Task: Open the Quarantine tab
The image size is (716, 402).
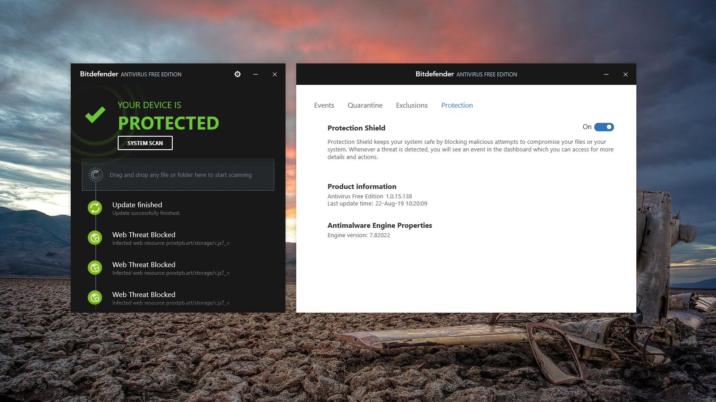Action: click(x=365, y=105)
